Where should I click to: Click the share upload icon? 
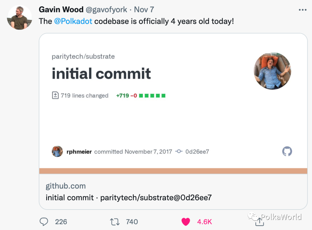point(259,222)
